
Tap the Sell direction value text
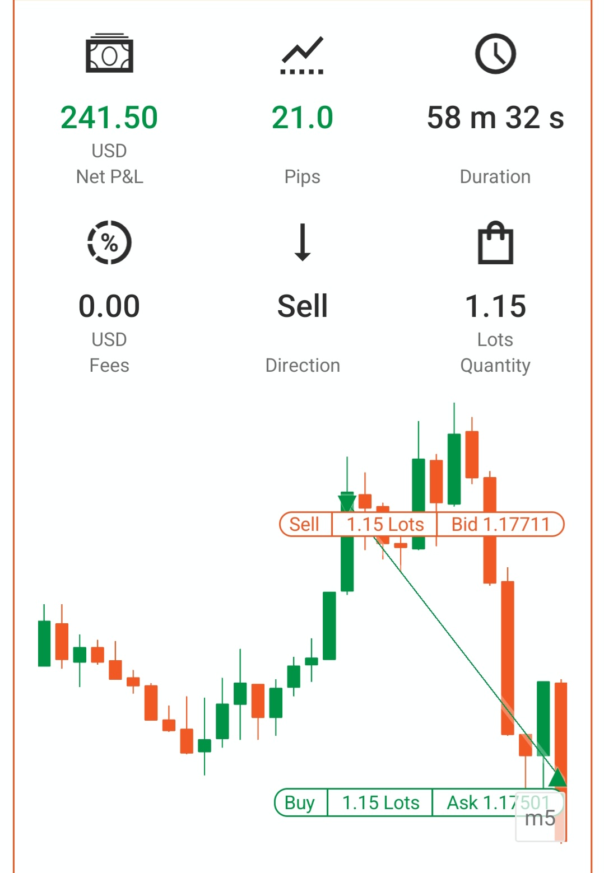[x=303, y=306]
